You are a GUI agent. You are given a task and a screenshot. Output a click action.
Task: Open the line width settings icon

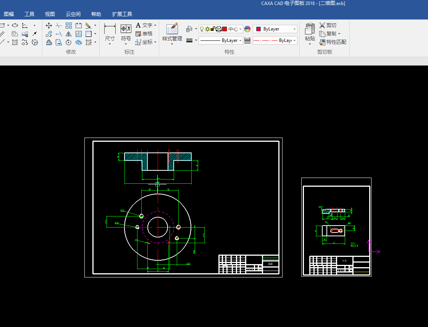[189, 40]
